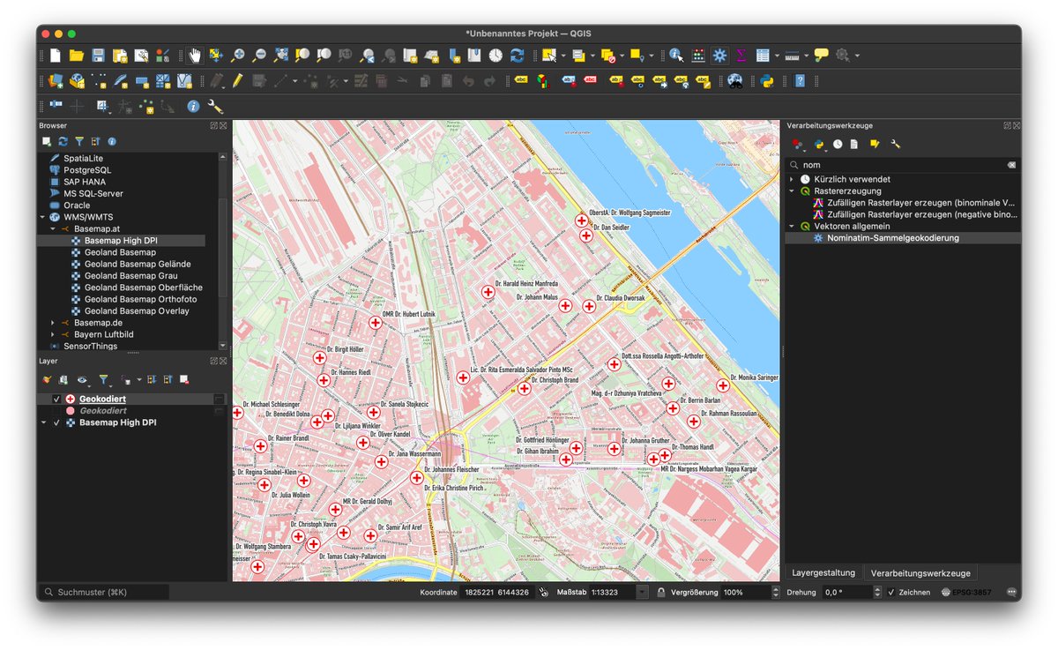The image size is (1058, 650).
Task: Click the yellow pencil toggle editing icon
Action: [x=238, y=80]
